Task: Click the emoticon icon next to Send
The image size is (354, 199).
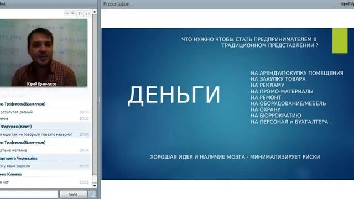Action: point(92,194)
